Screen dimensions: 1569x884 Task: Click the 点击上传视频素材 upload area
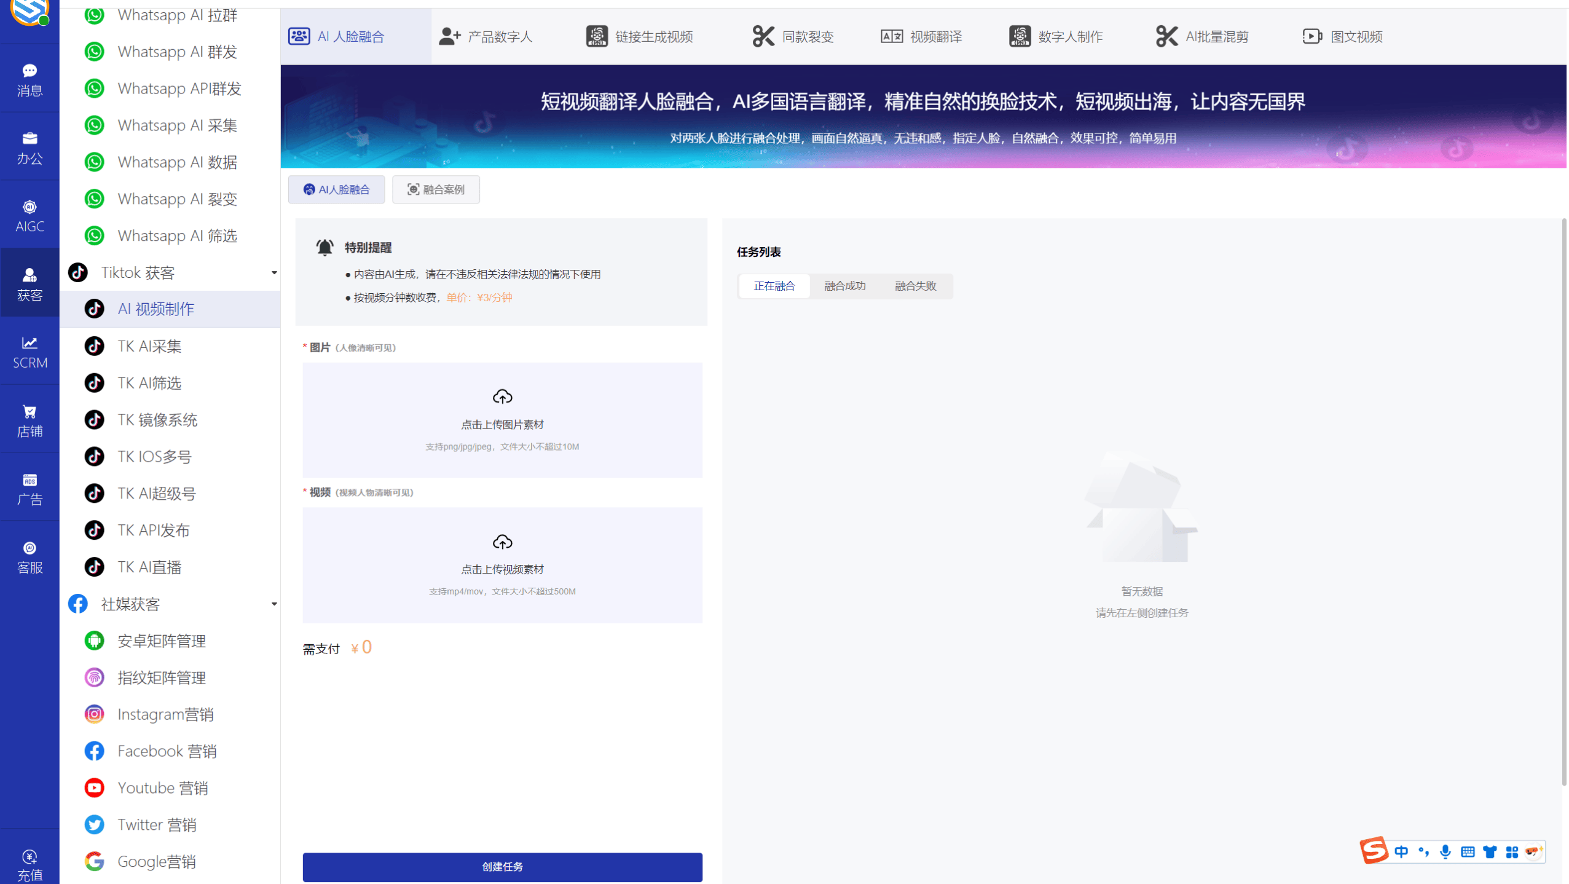501,565
